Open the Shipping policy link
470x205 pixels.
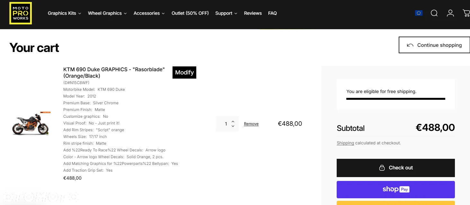[x=345, y=143]
